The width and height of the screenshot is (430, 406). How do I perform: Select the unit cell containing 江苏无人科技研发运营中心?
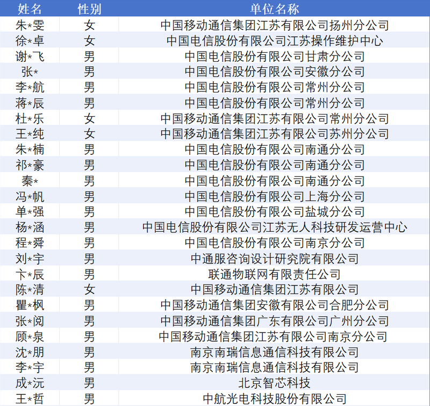pyautogui.click(x=275, y=227)
